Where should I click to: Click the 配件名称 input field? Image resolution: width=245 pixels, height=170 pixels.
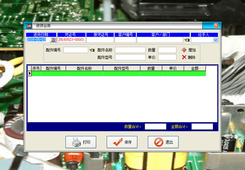pos(130,50)
